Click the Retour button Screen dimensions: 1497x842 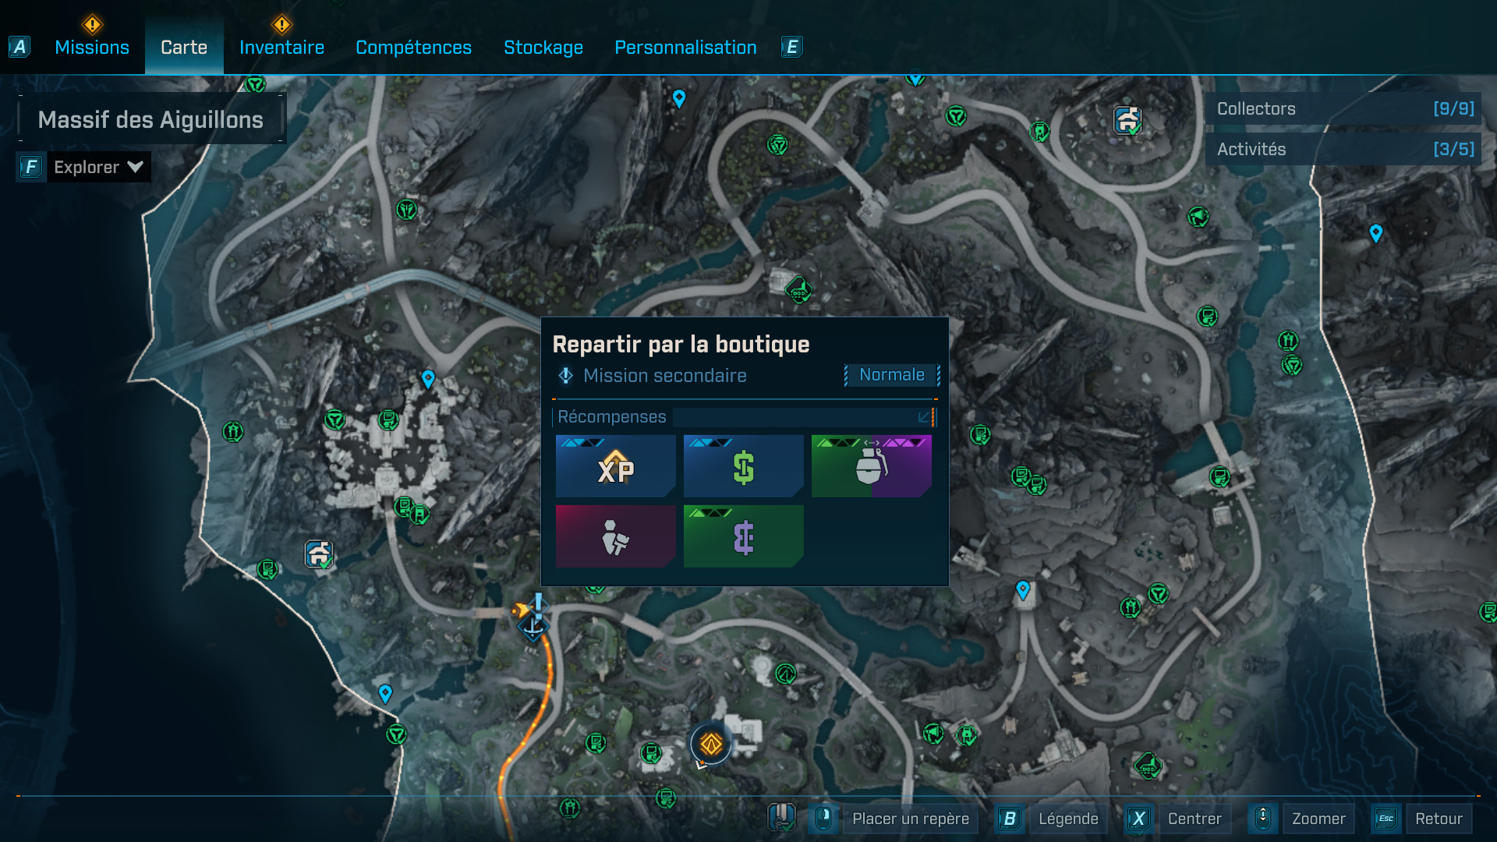(x=1438, y=819)
